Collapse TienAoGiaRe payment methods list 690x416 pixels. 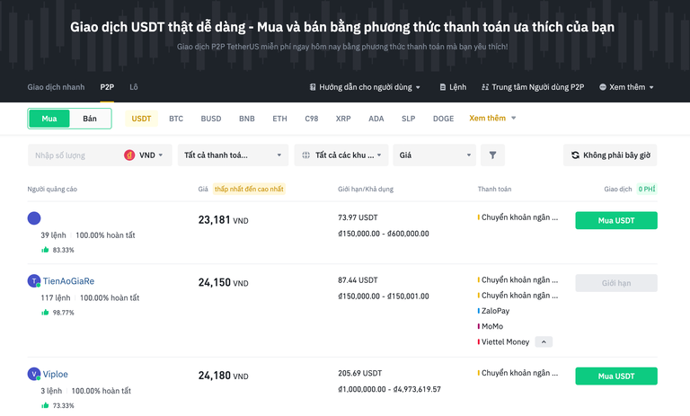544,341
